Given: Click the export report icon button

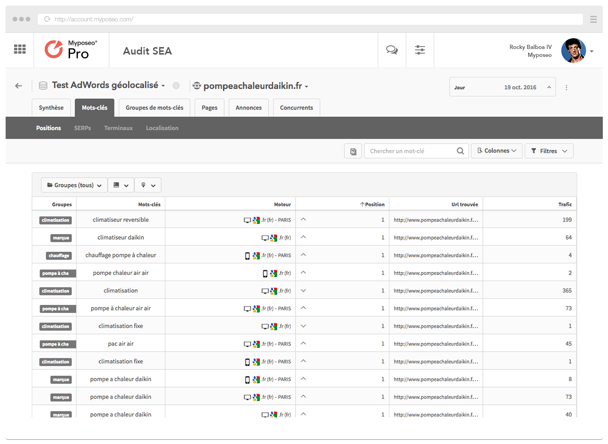Looking at the screenshot, I should pyautogui.click(x=353, y=151).
